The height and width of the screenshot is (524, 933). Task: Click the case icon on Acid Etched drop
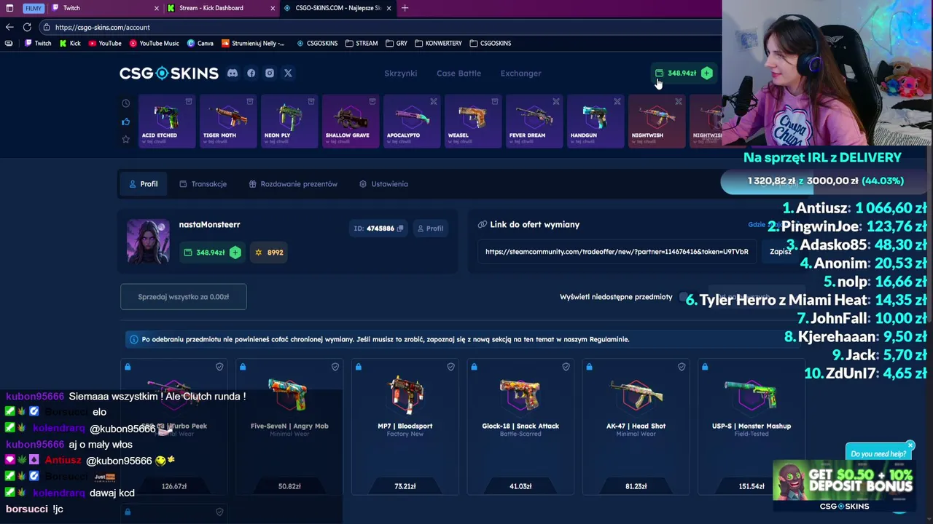pyautogui.click(x=189, y=101)
